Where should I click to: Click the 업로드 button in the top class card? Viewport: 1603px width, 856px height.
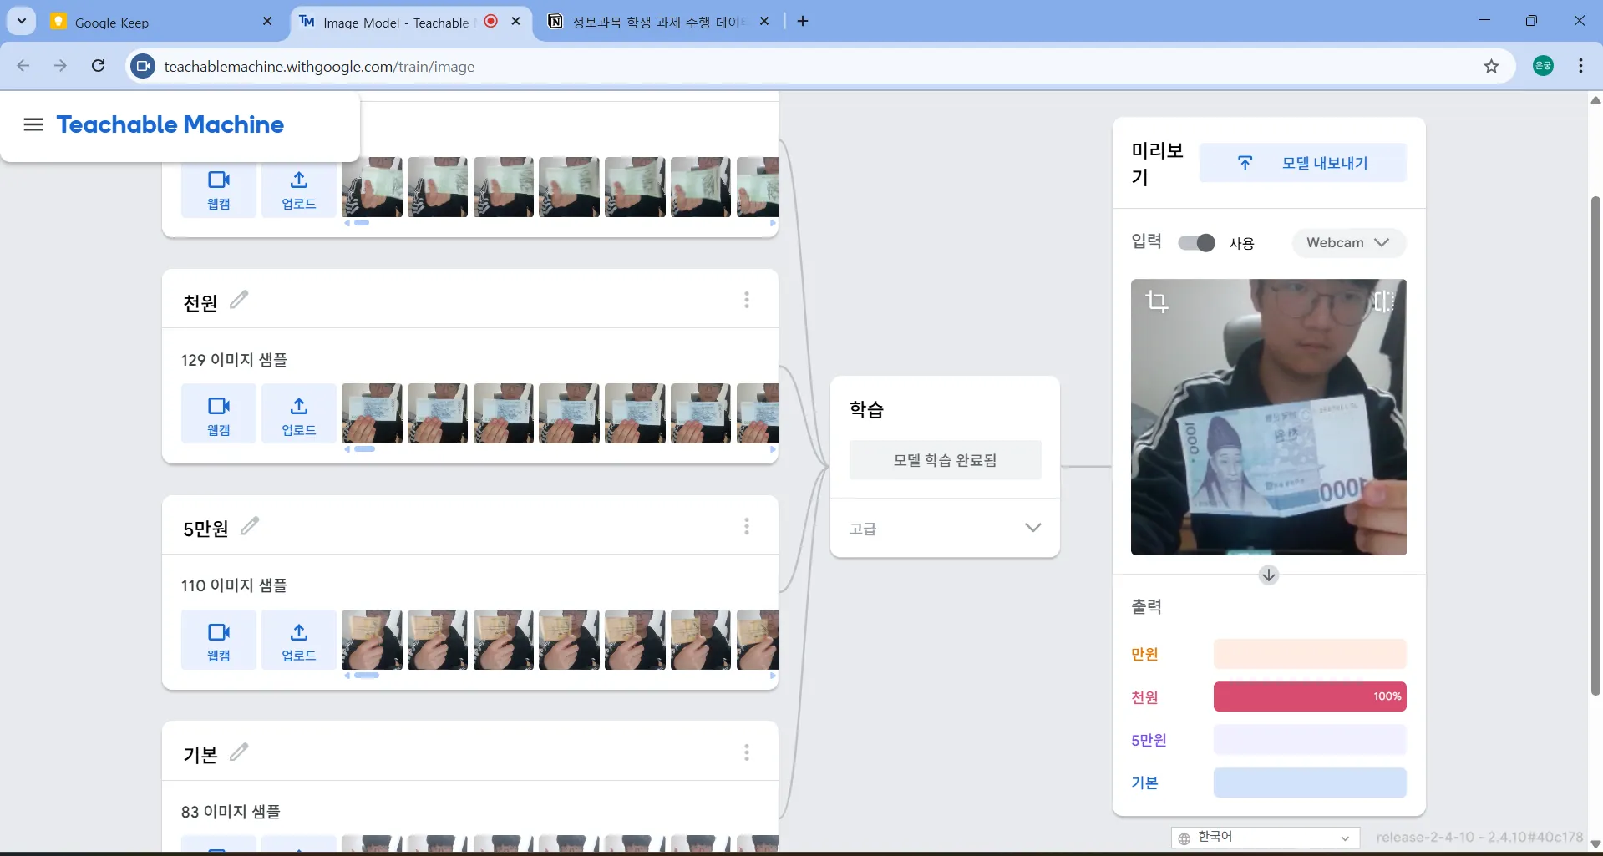[x=299, y=189]
